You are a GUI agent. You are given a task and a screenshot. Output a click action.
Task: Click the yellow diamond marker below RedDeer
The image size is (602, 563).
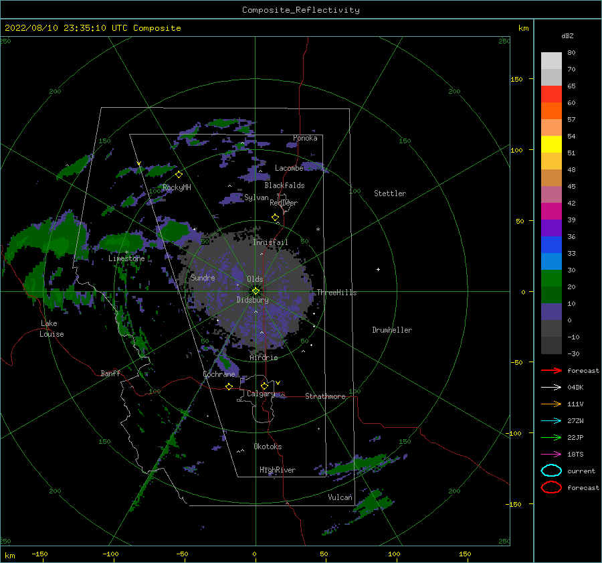pos(276,218)
